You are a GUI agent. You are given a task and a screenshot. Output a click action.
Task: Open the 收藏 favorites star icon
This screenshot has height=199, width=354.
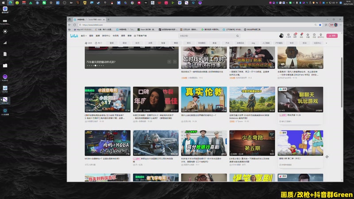[308, 36]
